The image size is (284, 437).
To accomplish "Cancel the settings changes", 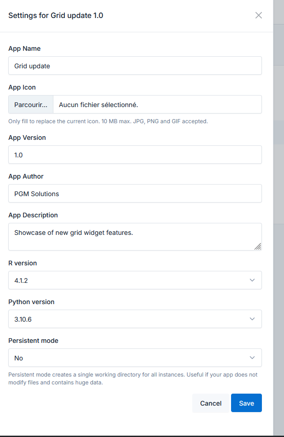I will point(211,403).
